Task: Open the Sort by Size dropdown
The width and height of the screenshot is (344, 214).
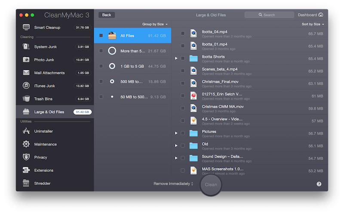Action: tap(313, 24)
